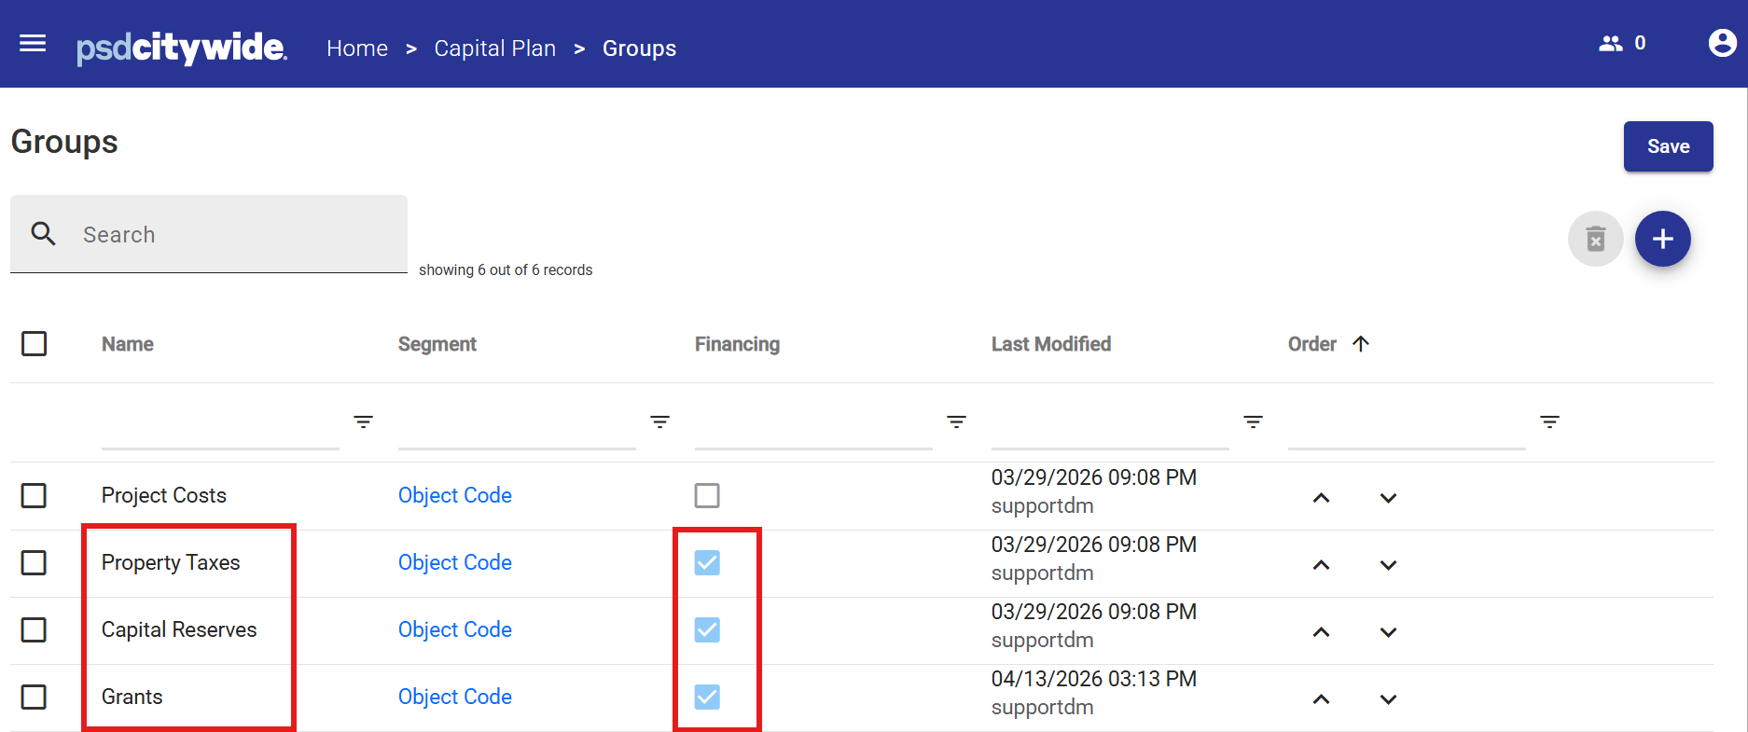Viewport: 1748px width, 732px height.
Task: Focus the Name filter input
Action: tap(220, 425)
